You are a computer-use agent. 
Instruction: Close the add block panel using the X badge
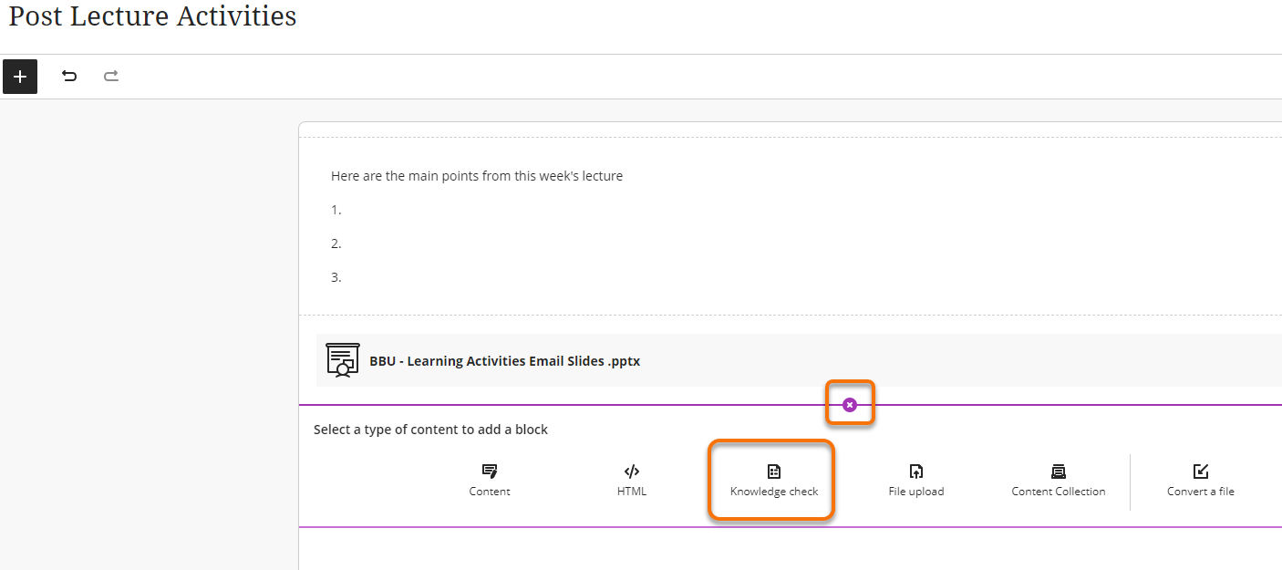850,402
